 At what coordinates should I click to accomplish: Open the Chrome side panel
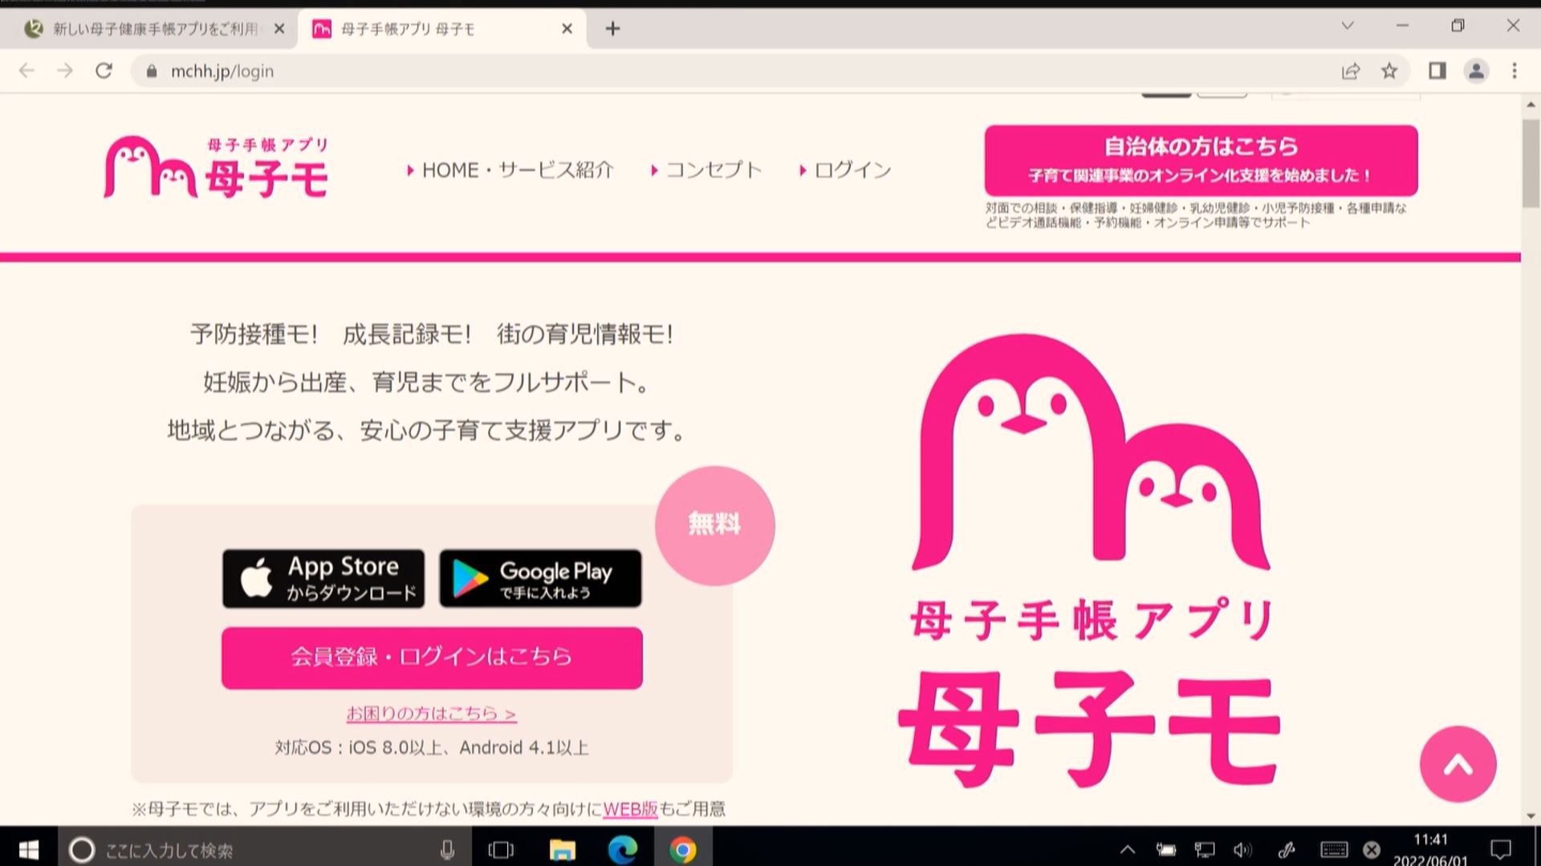tap(1437, 71)
